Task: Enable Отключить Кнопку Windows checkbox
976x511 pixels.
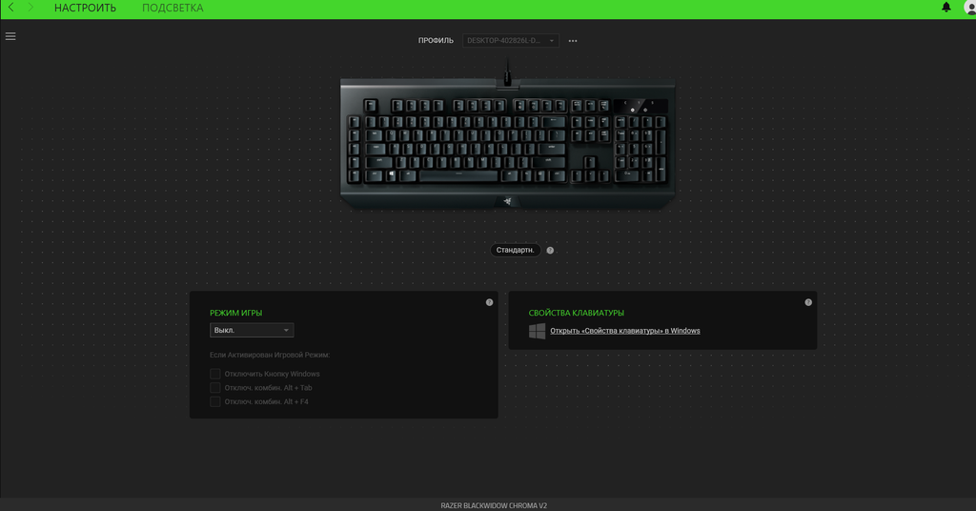Action: point(214,374)
